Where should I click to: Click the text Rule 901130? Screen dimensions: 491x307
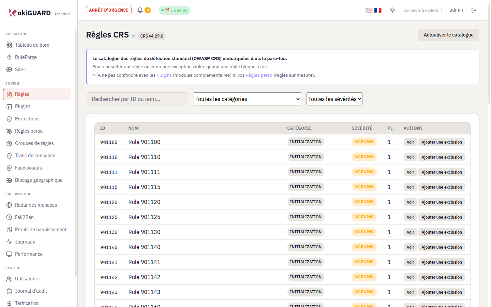point(144,232)
